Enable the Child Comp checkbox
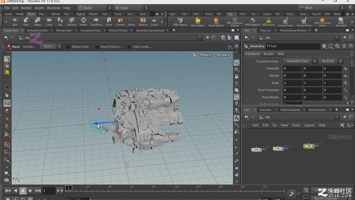This screenshot has height=200, width=355. (x=129, y=47)
